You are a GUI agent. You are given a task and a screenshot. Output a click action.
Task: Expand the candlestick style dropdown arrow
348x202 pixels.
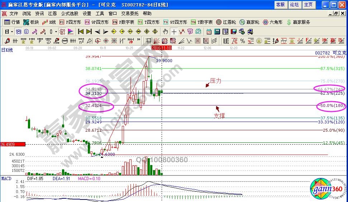coord(56,32)
